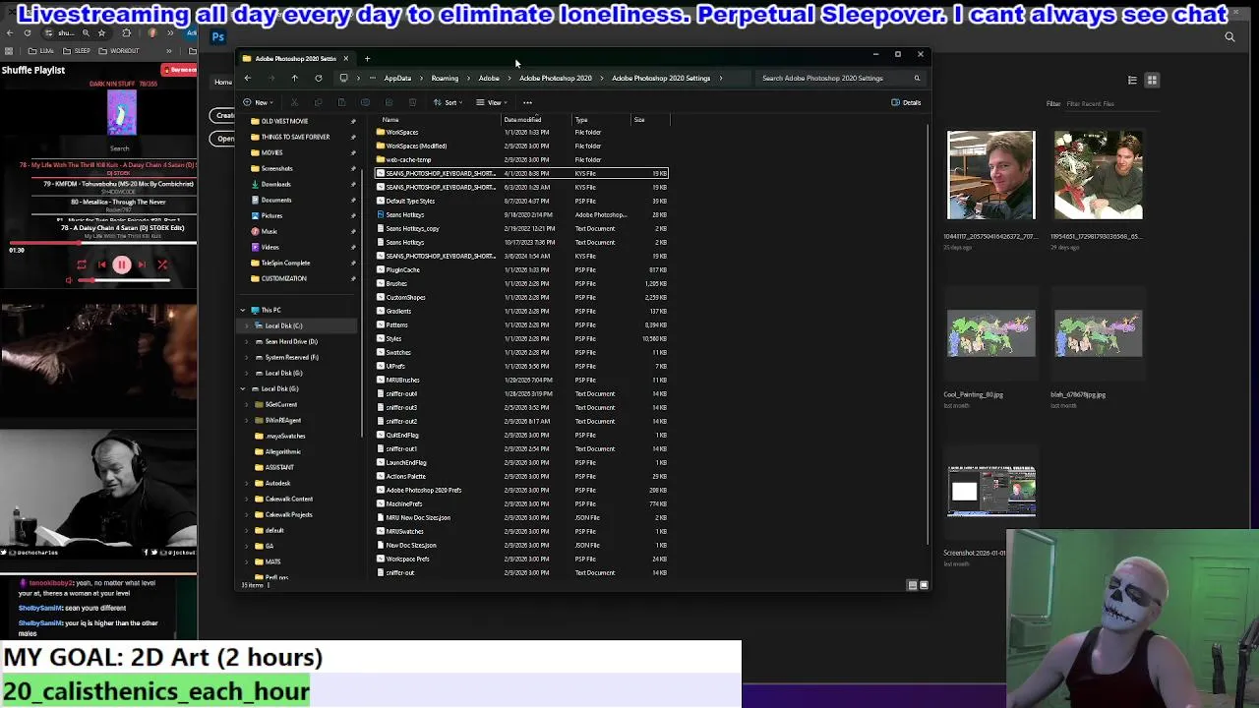Sort files by Date modified column
1259x708 pixels.
[522, 120]
